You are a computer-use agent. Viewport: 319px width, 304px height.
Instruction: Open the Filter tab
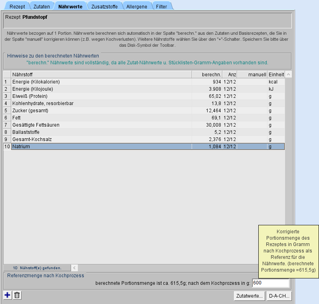(x=162, y=6)
